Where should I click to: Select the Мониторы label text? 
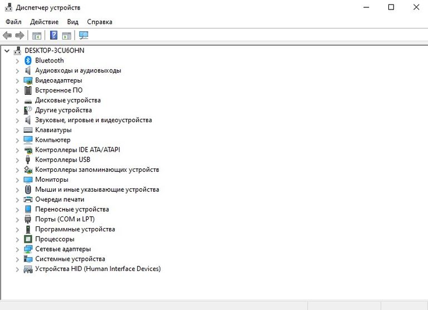click(52, 180)
